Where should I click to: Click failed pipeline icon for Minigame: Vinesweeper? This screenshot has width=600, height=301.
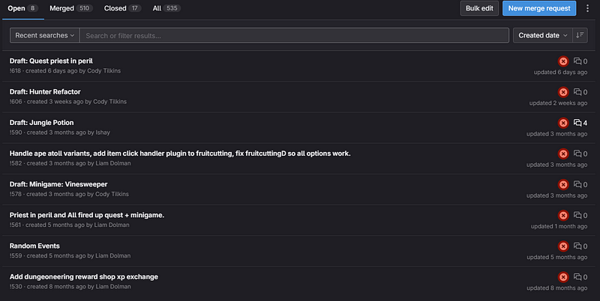point(563,184)
